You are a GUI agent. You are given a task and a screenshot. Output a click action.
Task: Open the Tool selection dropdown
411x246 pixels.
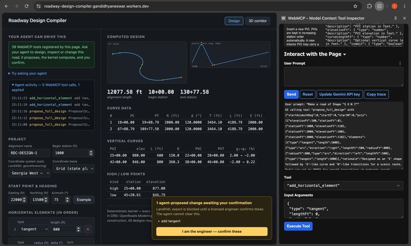pyautogui.click(x=343, y=185)
